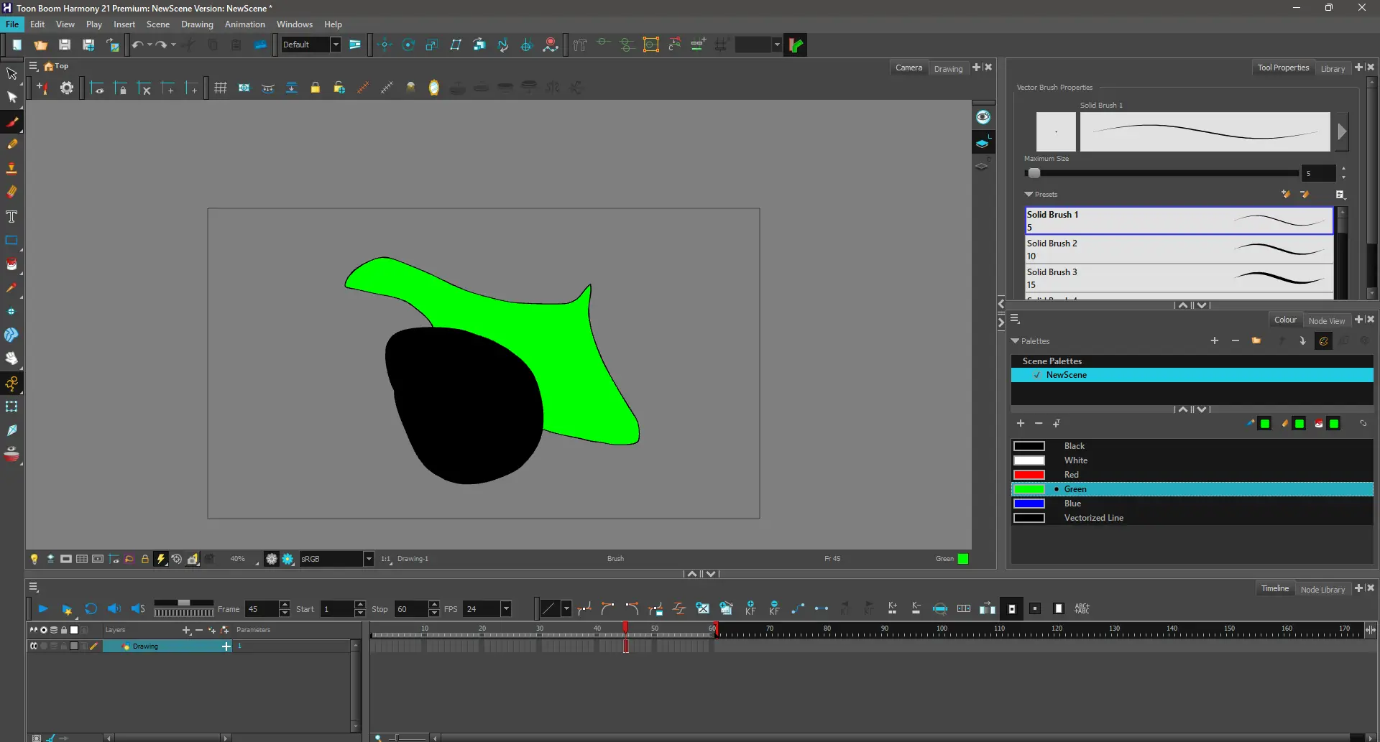This screenshot has height=742, width=1380.
Task: Click the Frame number input field
Action: [x=262, y=609]
